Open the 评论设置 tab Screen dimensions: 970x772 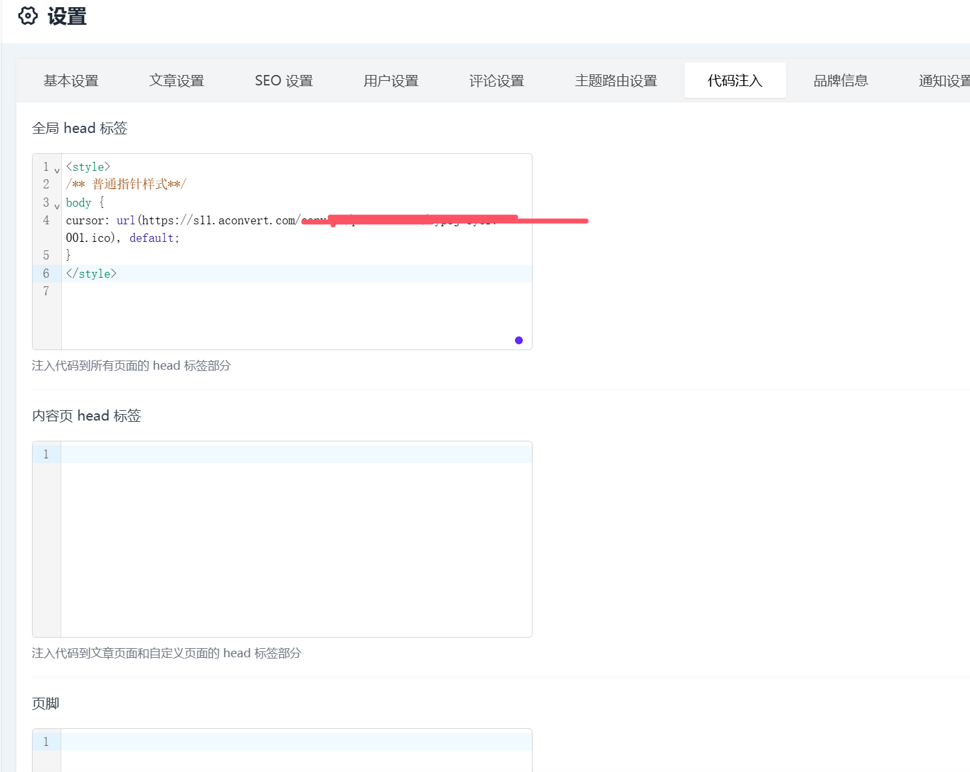click(497, 81)
